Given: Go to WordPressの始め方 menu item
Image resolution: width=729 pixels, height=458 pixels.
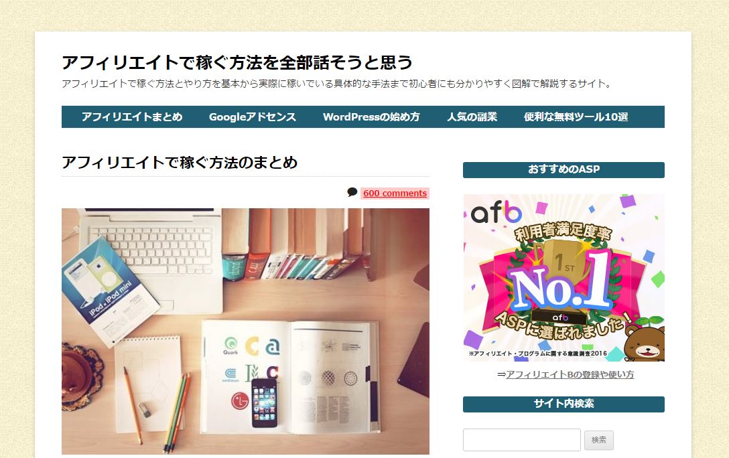Looking at the screenshot, I should [x=371, y=117].
